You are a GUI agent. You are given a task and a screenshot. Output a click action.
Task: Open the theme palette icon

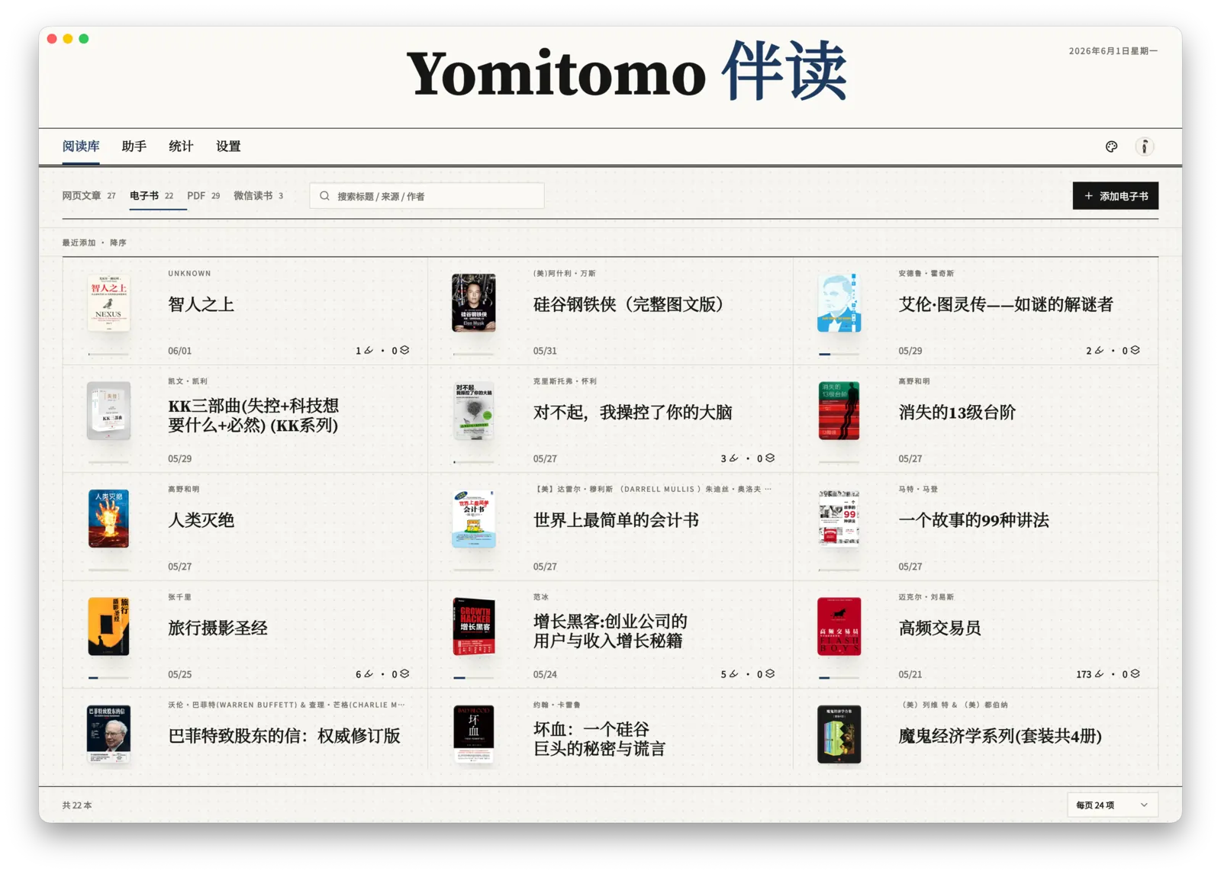[1111, 146]
